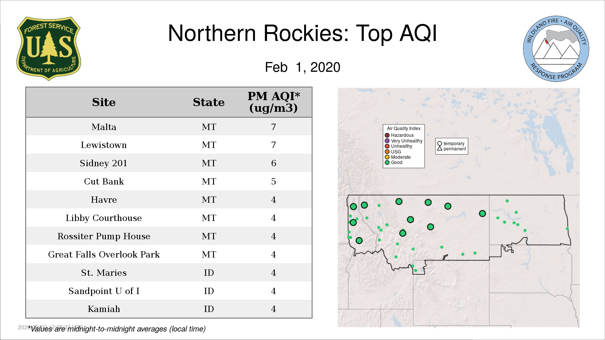
Task: Select the 'Sidney 201' site cell
Action: point(104,163)
